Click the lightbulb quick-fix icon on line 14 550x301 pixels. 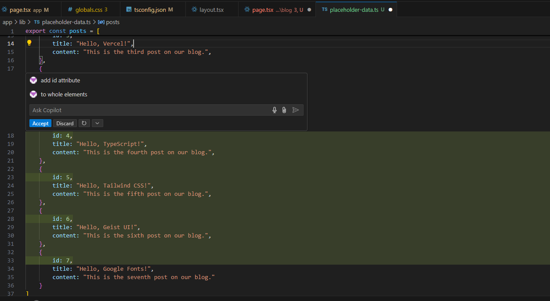29,42
